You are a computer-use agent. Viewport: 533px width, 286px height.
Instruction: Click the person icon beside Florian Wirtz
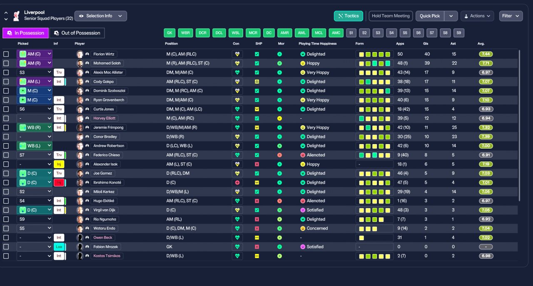[87, 54]
